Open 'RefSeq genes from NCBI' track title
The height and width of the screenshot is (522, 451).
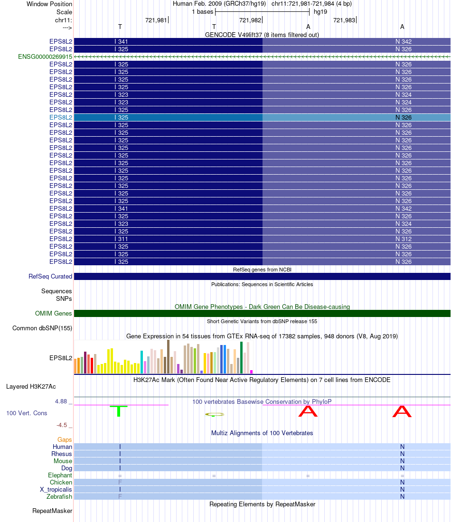point(262,270)
